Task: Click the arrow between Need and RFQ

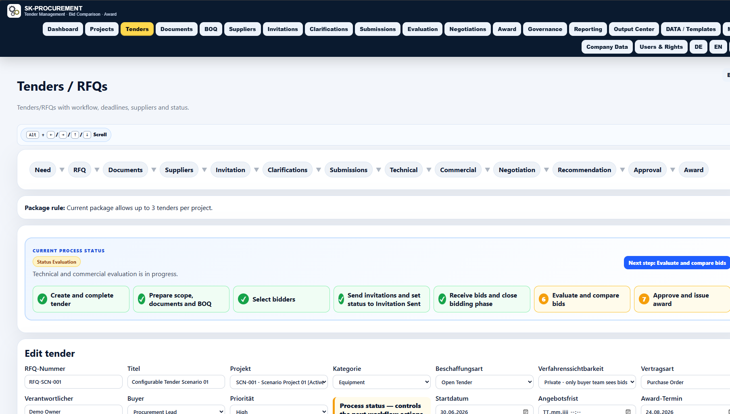Action: 62,170
